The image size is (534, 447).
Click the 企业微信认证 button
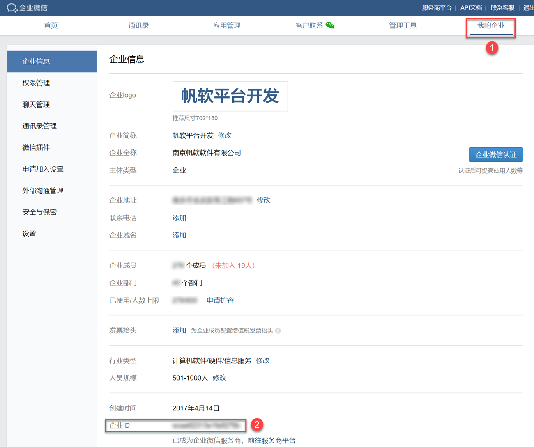(x=496, y=155)
